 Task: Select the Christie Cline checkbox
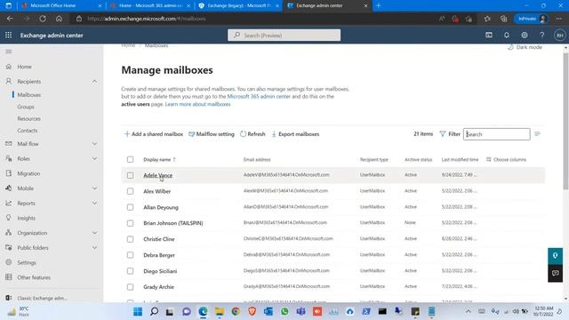pyautogui.click(x=131, y=239)
